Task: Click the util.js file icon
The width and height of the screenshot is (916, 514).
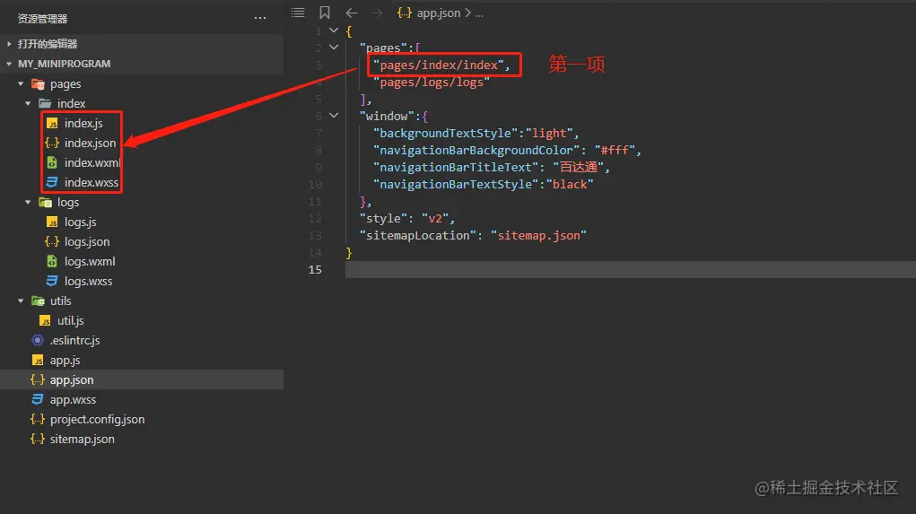Action: [x=45, y=320]
